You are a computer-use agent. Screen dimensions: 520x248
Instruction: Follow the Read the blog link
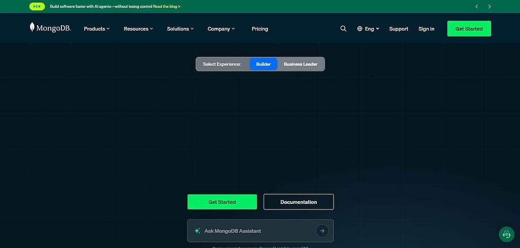coord(167,6)
